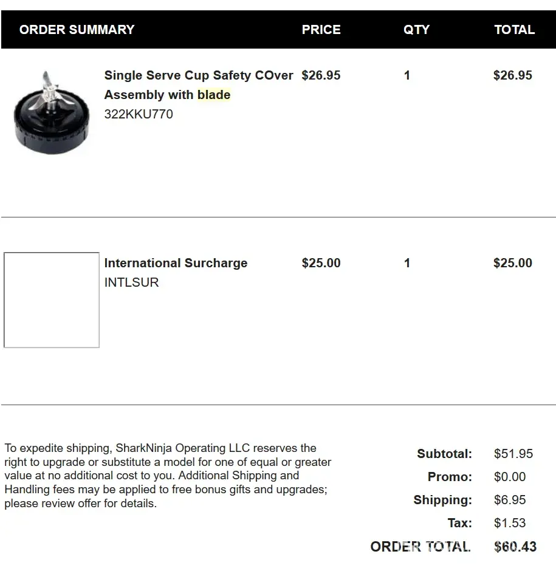The width and height of the screenshot is (556, 571).
Task: Click the PRICE column header
Action: 321,30
